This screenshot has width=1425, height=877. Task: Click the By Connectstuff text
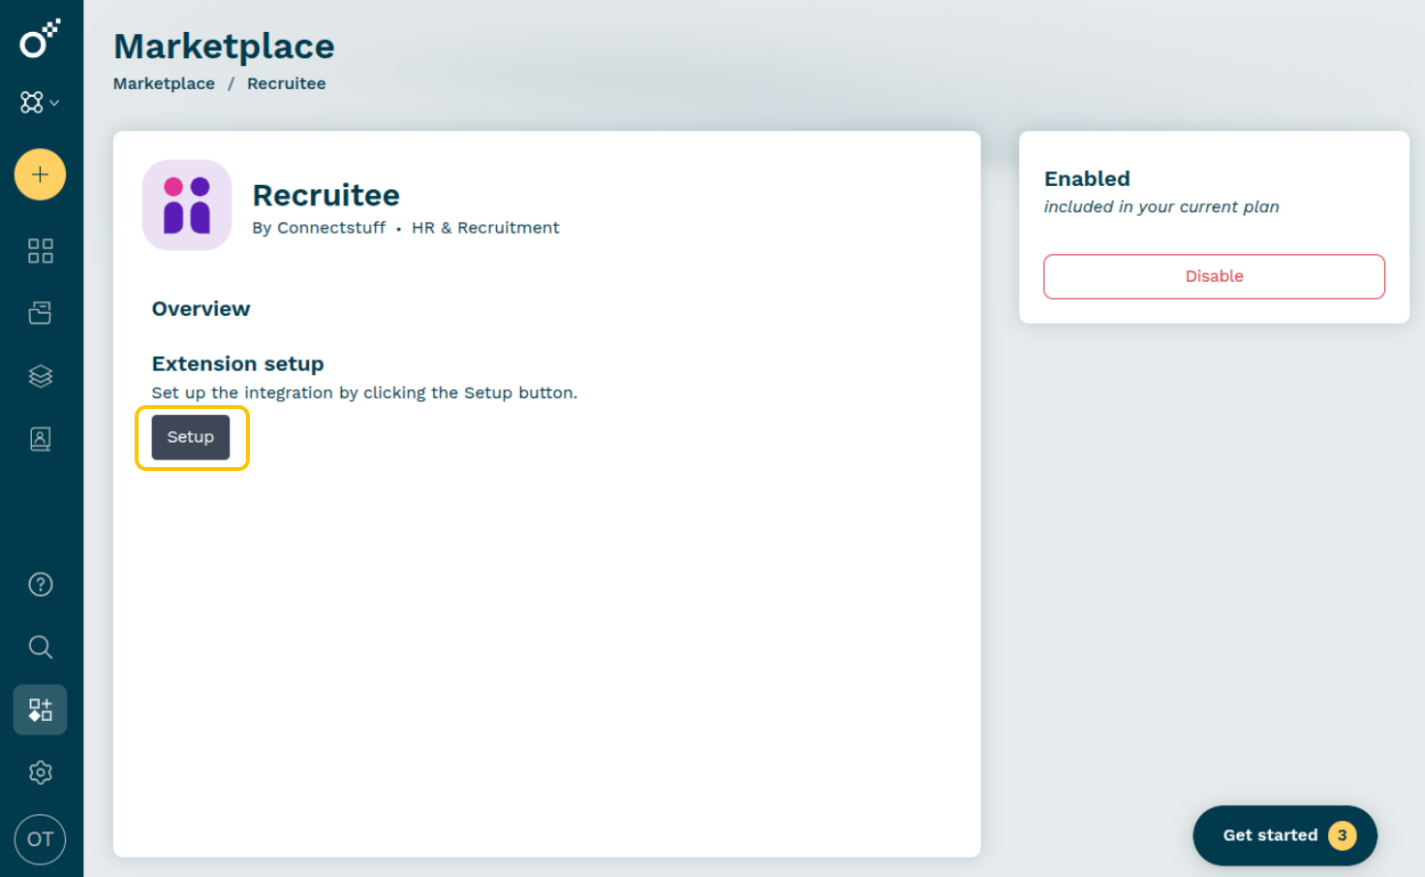point(319,228)
